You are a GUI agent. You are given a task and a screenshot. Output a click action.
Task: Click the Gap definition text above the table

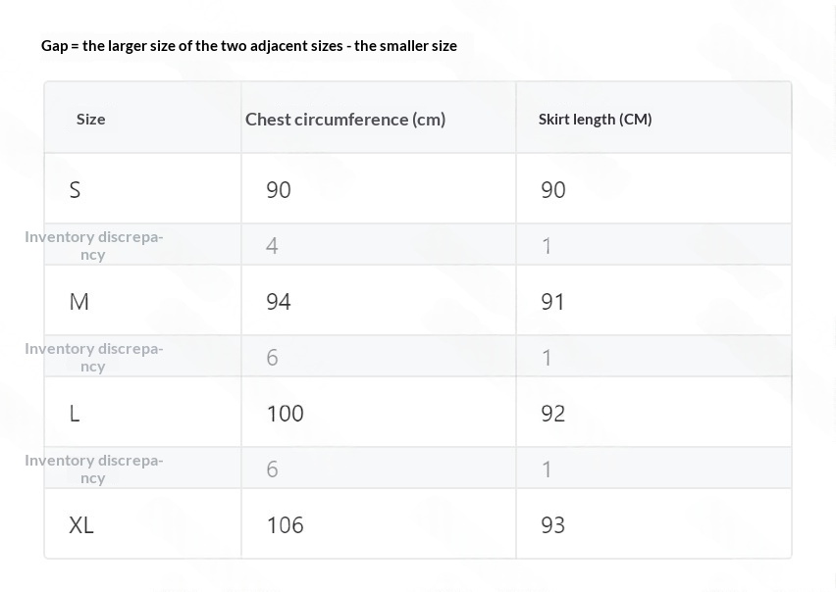tap(249, 46)
